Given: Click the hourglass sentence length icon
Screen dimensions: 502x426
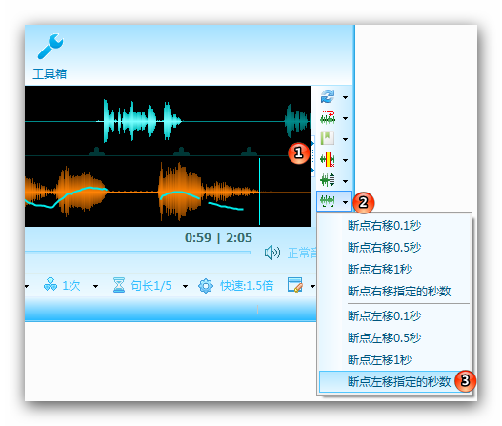Looking at the screenshot, I should coord(119,285).
